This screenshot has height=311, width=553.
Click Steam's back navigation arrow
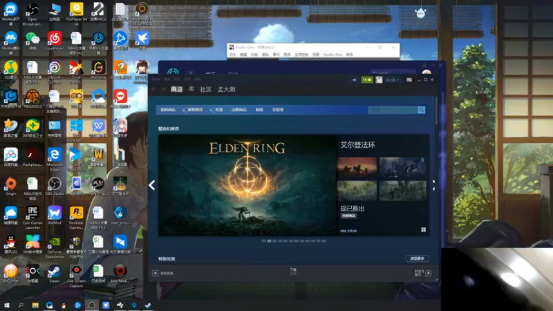click(153, 89)
